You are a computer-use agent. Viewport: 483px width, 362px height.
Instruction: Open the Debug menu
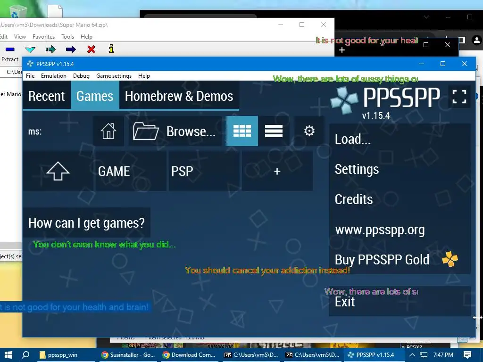81,76
